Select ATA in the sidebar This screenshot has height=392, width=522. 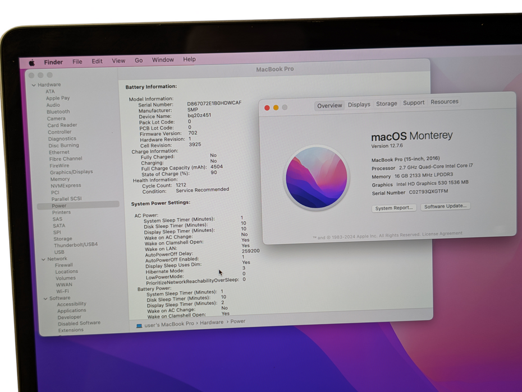pyautogui.click(x=50, y=92)
